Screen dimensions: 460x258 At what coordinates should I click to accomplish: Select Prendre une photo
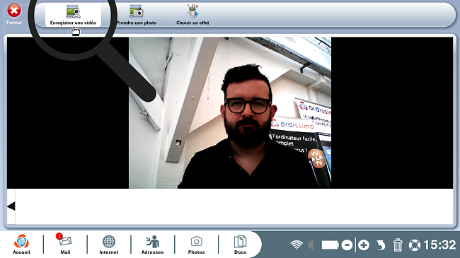tap(137, 16)
